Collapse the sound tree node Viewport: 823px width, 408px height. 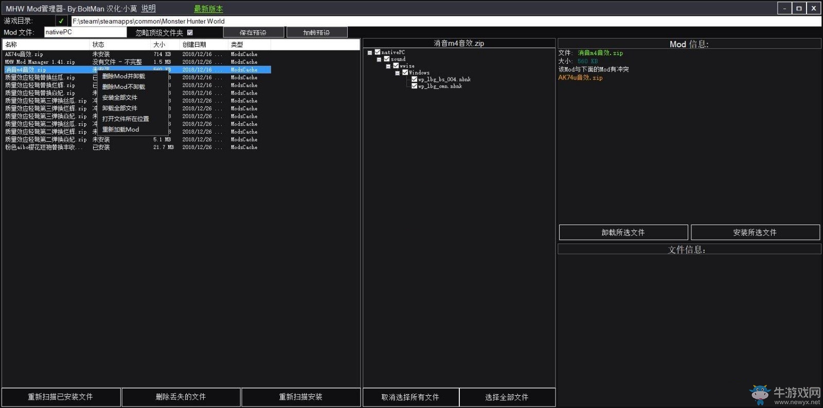[379, 59]
